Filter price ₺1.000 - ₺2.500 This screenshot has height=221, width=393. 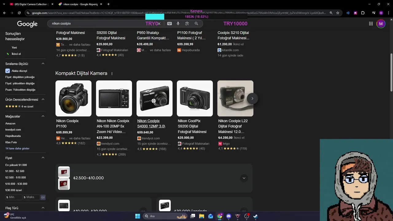coord(15,171)
